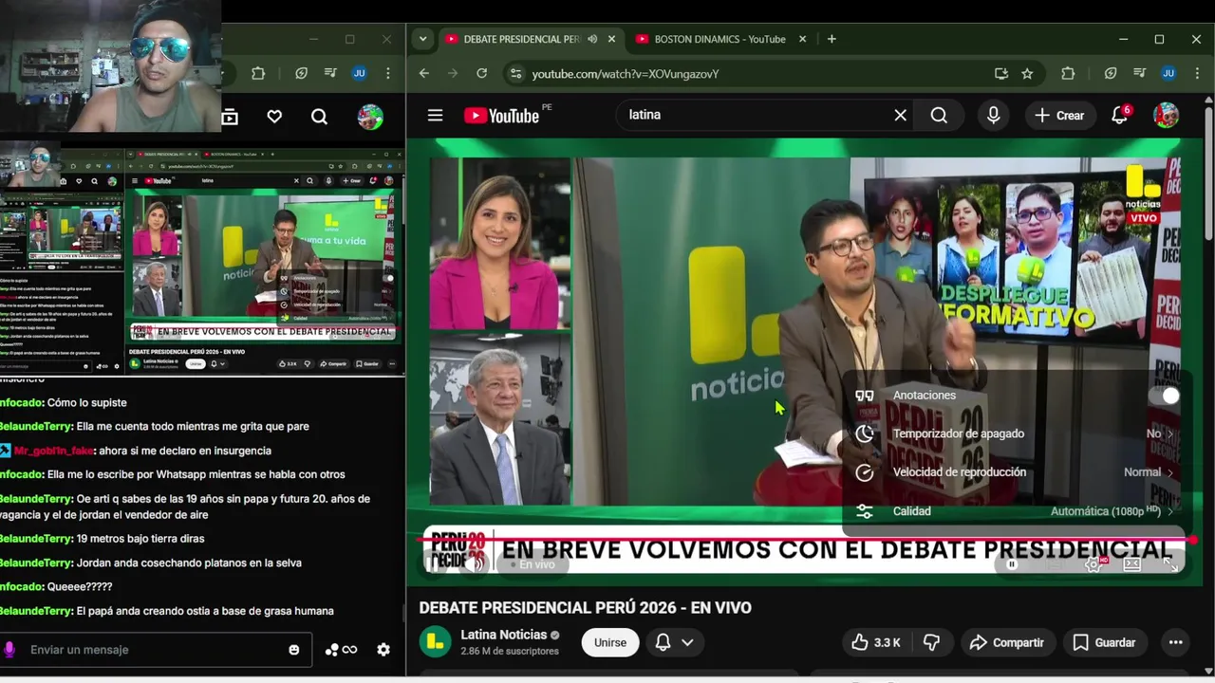
Task: Open the YouTube hamburger guide menu
Action: tap(435, 115)
